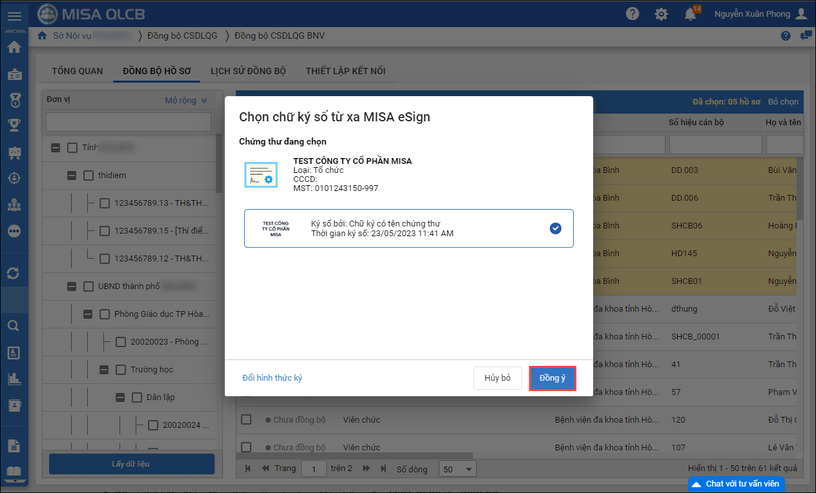816x493 pixels.
Task: Collapse the Phòng Giáo dục TP node
Action: pyautogui.click(x=88, y=314)
